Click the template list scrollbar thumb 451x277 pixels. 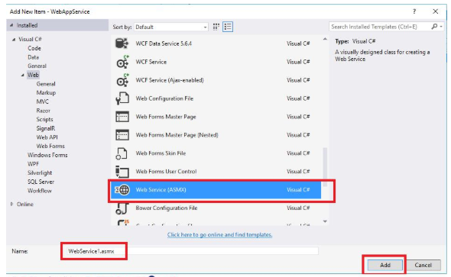pos(325,167)
